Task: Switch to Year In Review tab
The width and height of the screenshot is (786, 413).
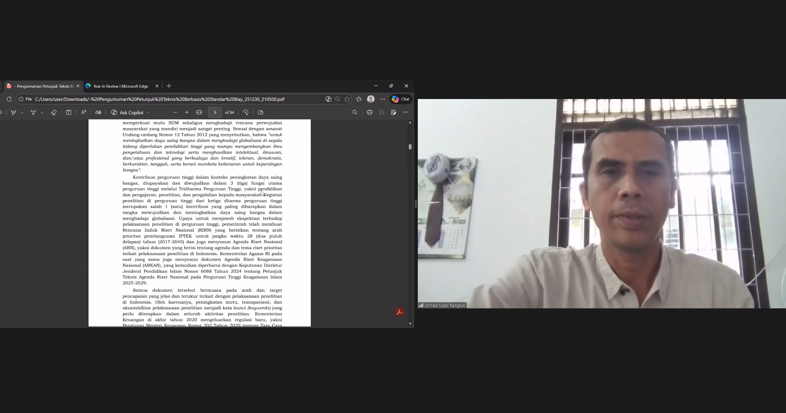Action: pos(121,86)
